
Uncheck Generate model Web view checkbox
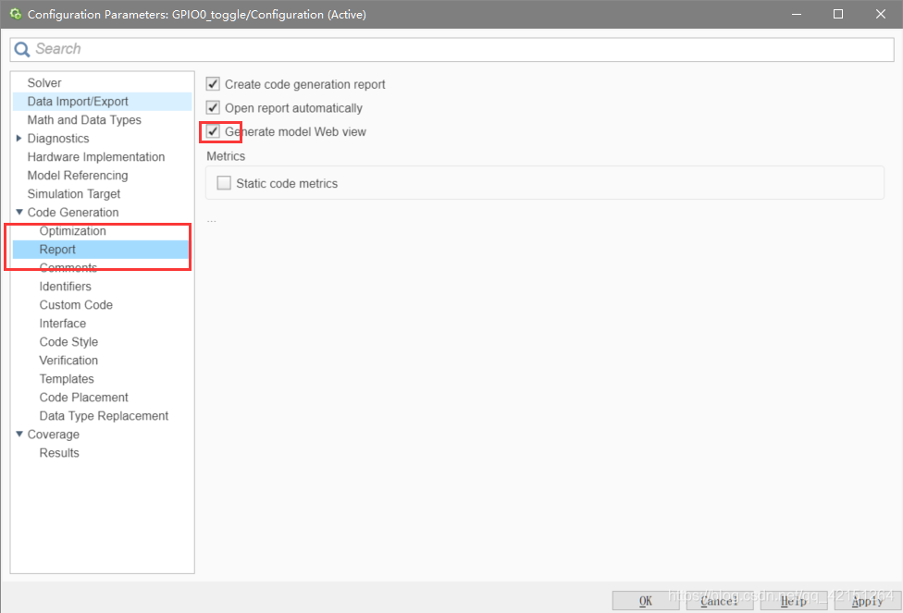pos(213,131)
